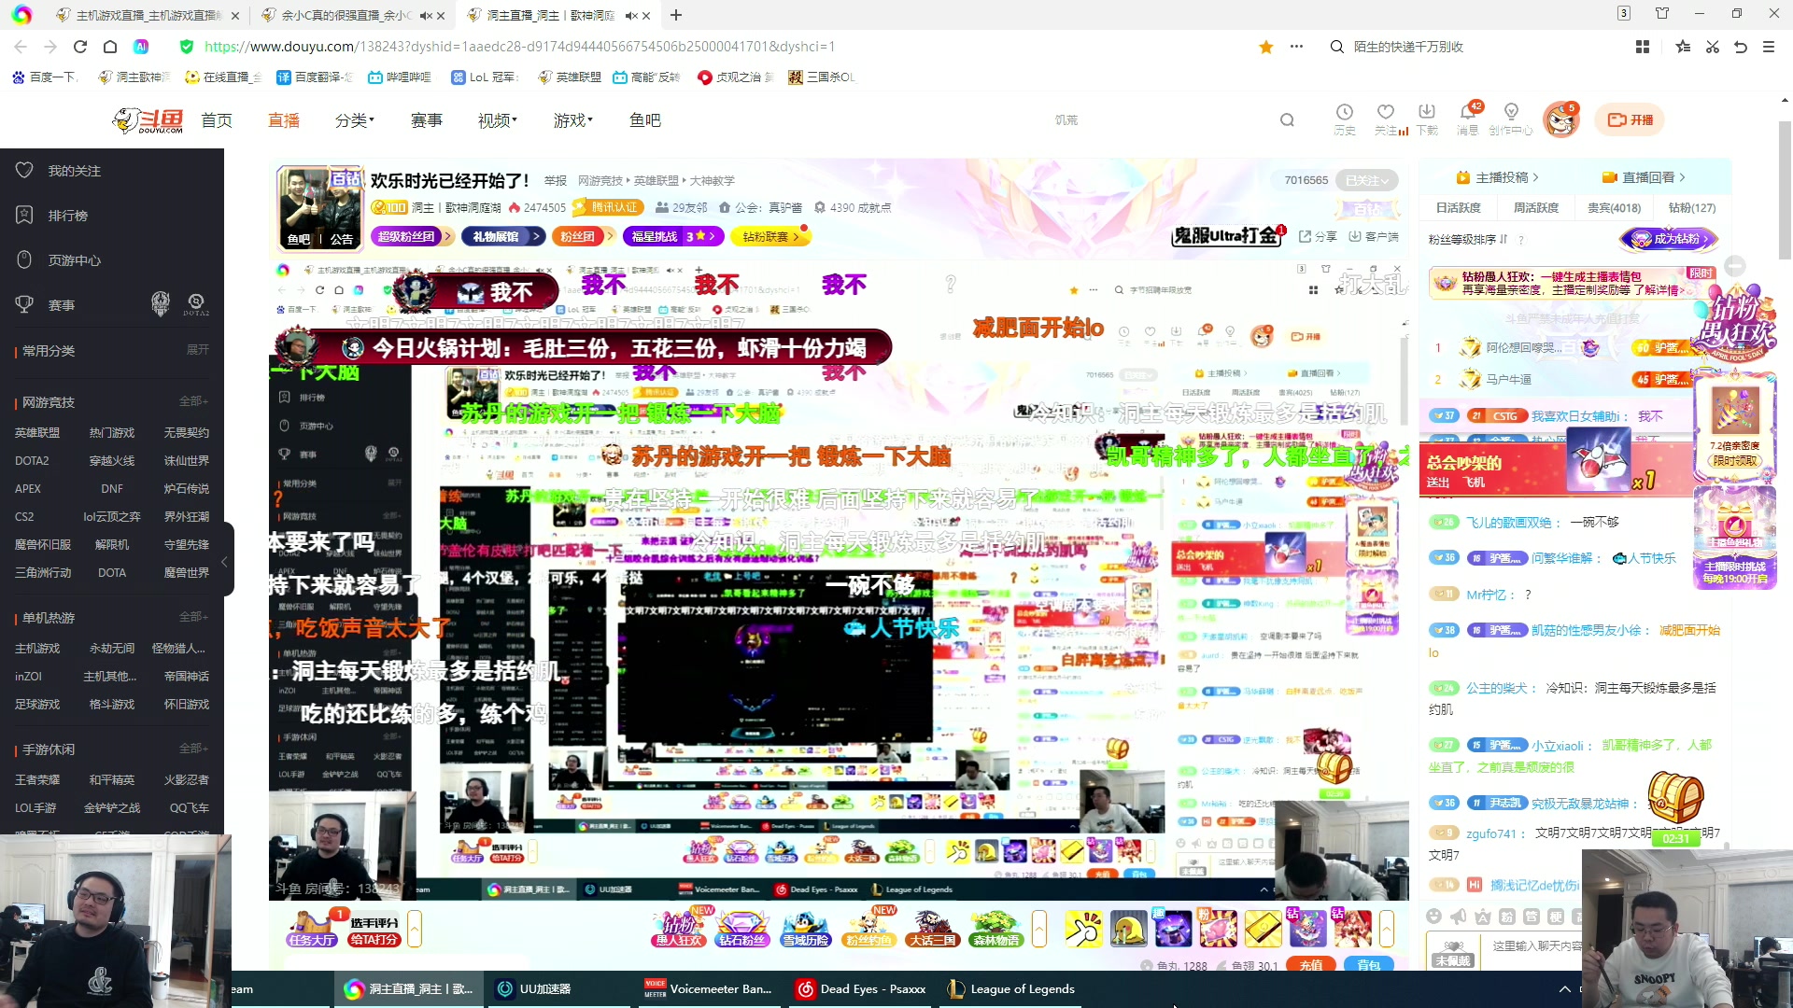This screenshot has width=1793, height=1008.
Task: Click the search magnifier in Douyu header
Action: (x=1287, y=119)
